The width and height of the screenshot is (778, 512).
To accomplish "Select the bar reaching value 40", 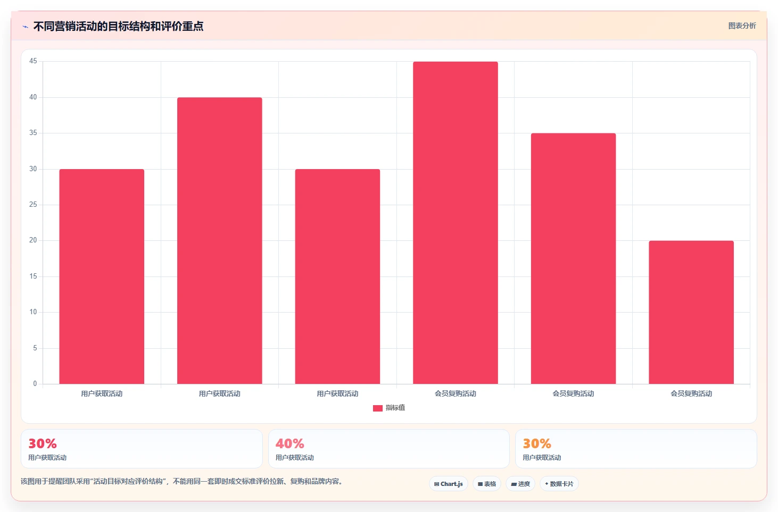I will pos(220,240).
